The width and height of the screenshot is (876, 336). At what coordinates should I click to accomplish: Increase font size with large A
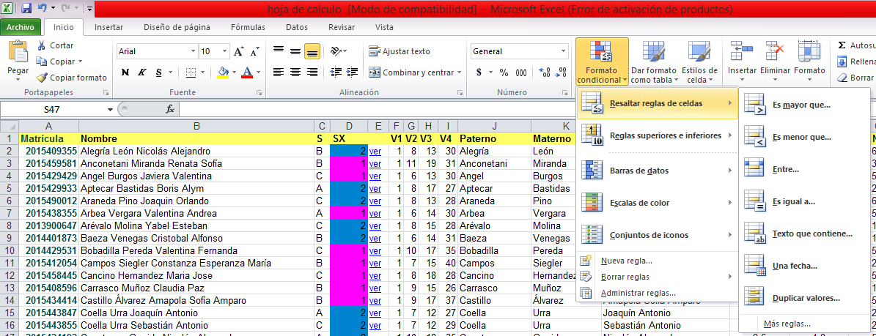tap(239, 51)
